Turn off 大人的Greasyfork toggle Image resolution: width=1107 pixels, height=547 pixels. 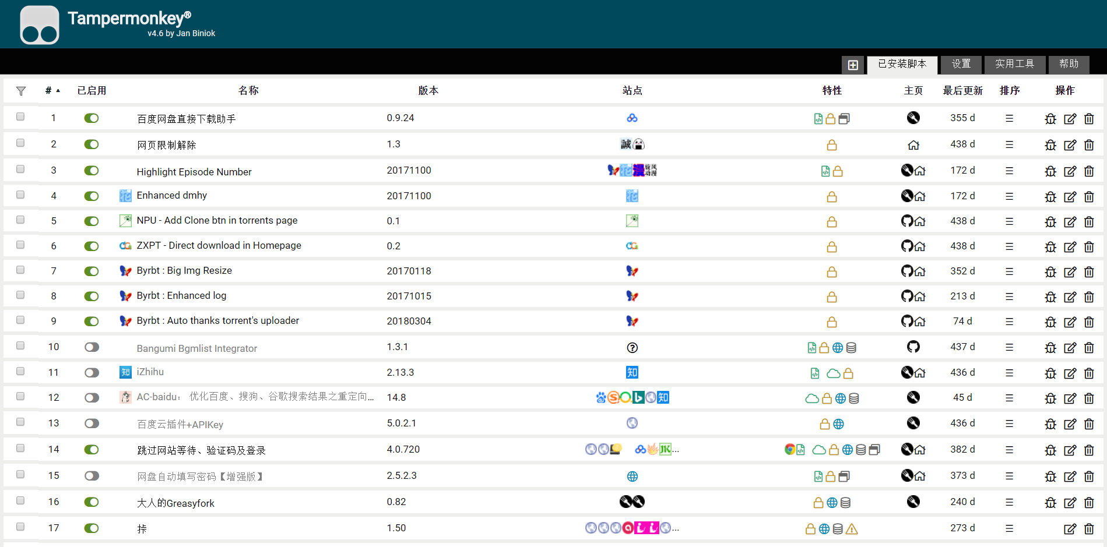pos(92,502)
